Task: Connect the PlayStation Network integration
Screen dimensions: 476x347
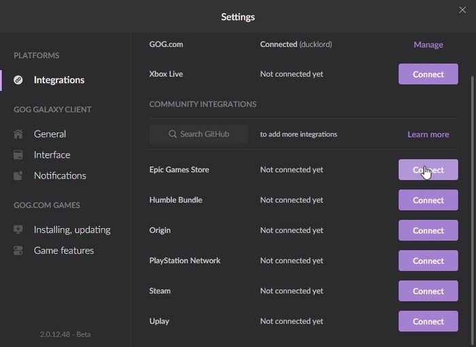Action: (x=428, y=261)
